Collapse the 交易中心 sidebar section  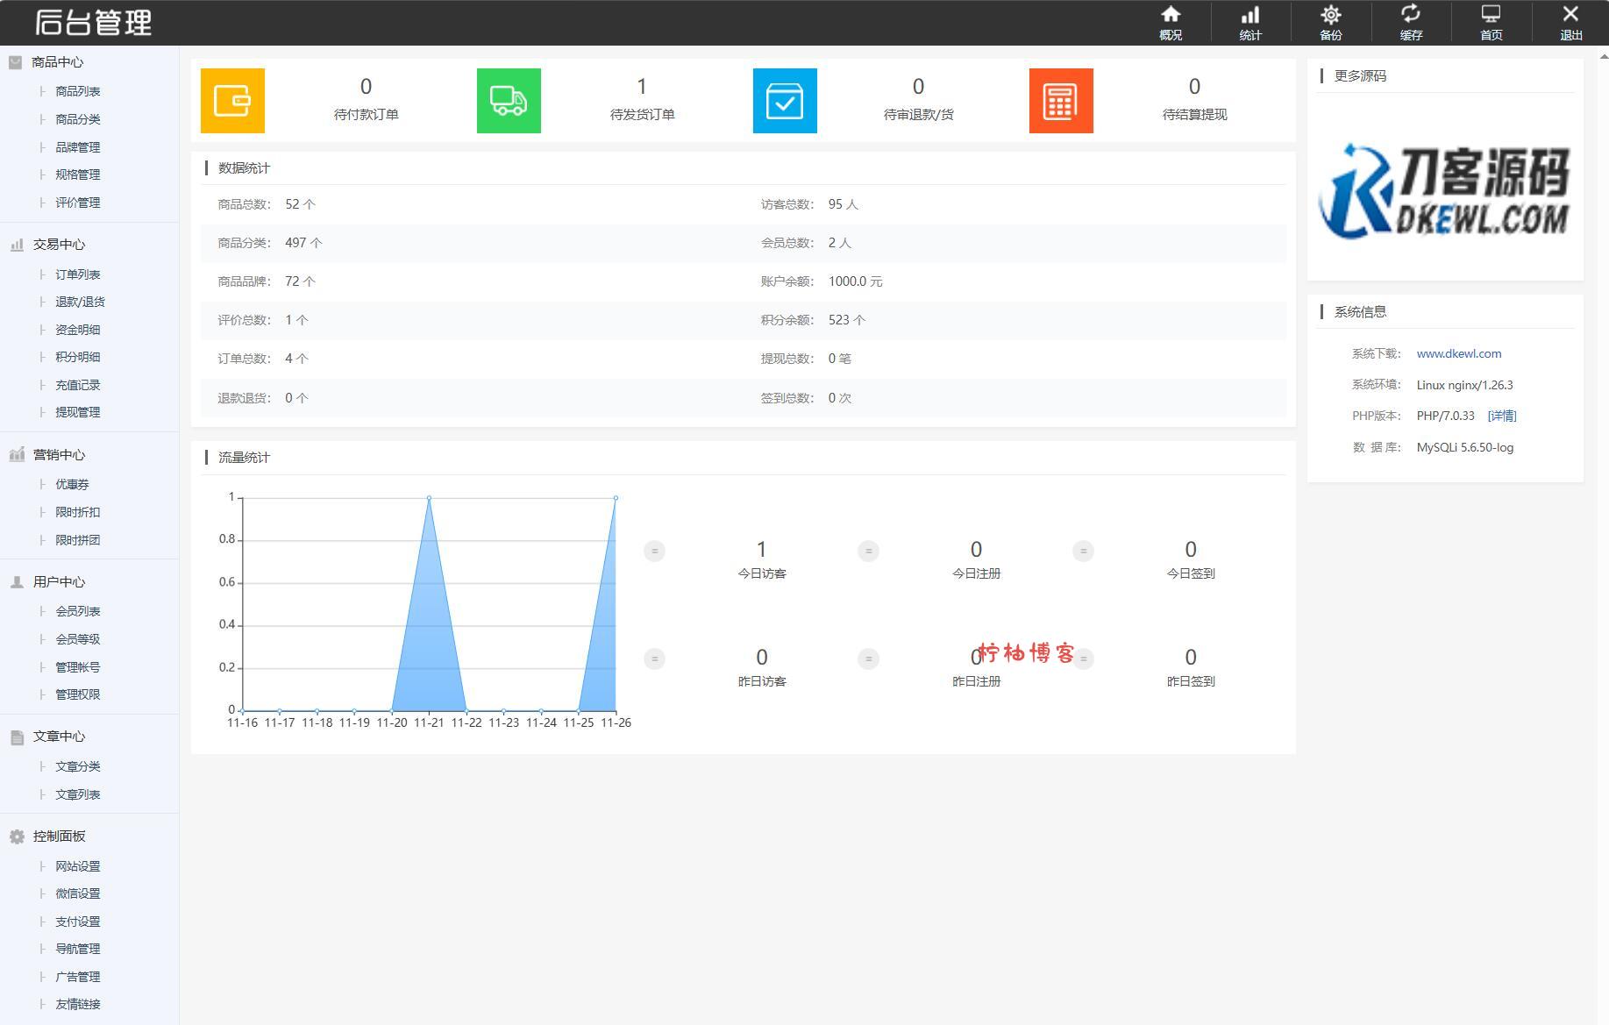tap(59, 245)
